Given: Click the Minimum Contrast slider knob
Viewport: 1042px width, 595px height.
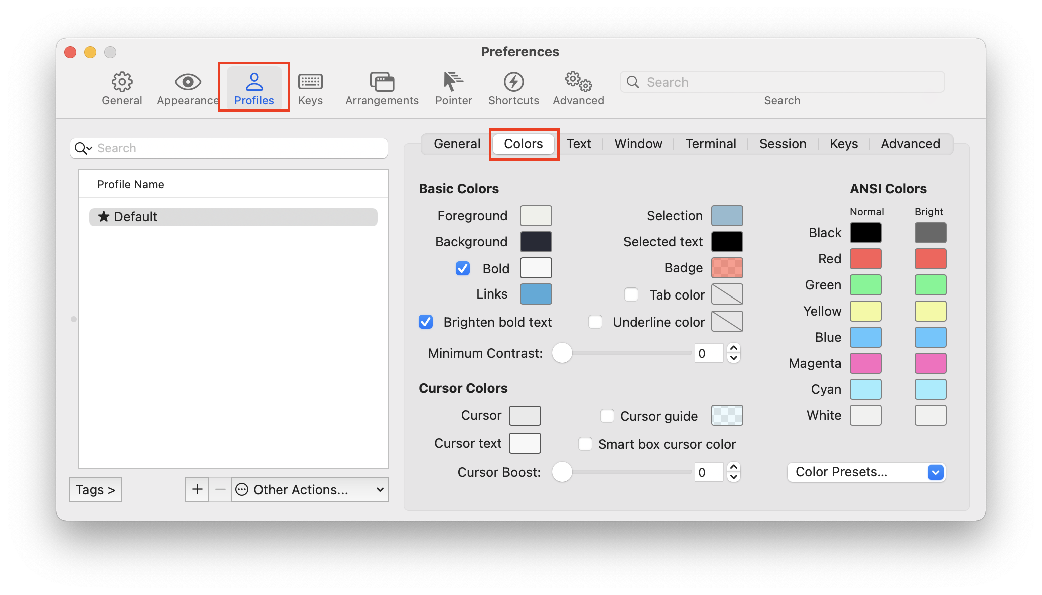Looking at the screenshot, I should pos(562,353).
